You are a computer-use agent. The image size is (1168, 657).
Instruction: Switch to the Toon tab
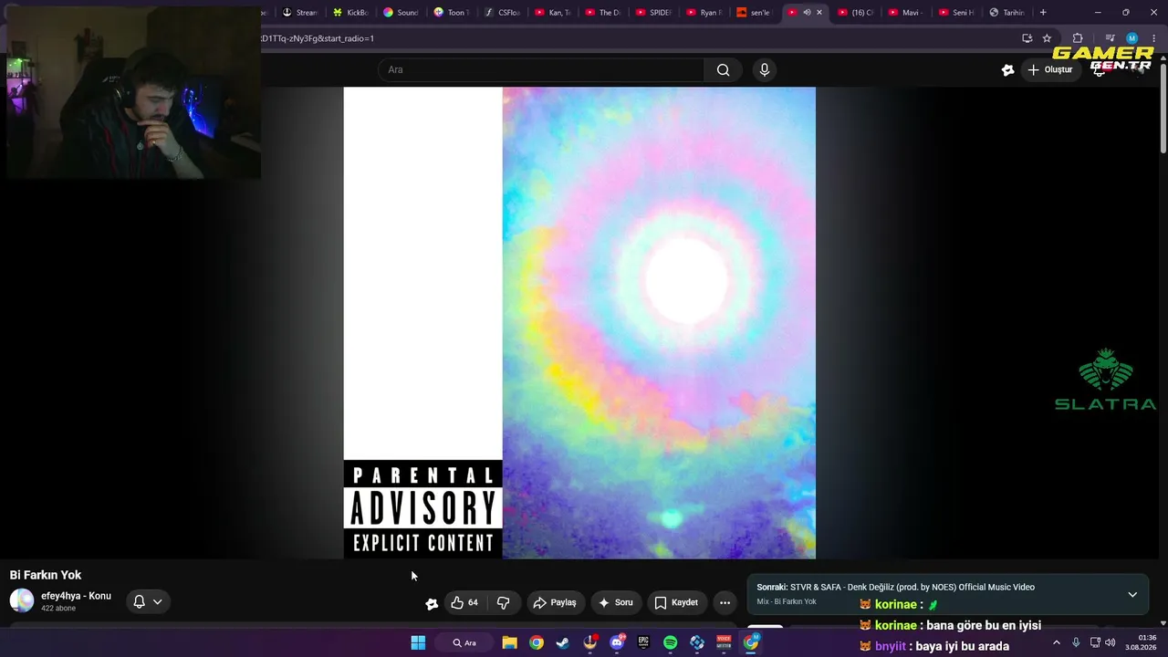pos(451,13)
